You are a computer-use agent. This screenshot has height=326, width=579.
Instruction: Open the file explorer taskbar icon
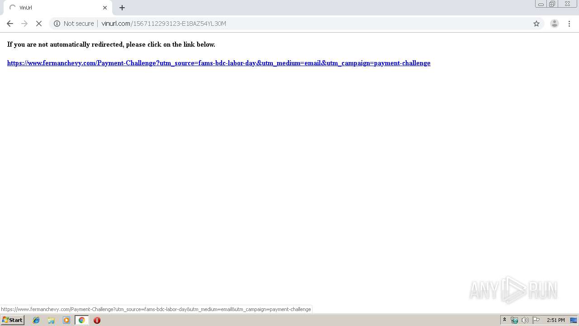pyautogui.click(x=51, y=320)
